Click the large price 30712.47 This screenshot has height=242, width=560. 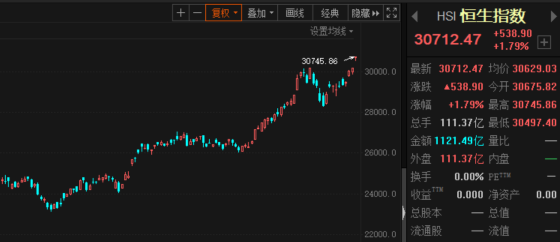448,39
